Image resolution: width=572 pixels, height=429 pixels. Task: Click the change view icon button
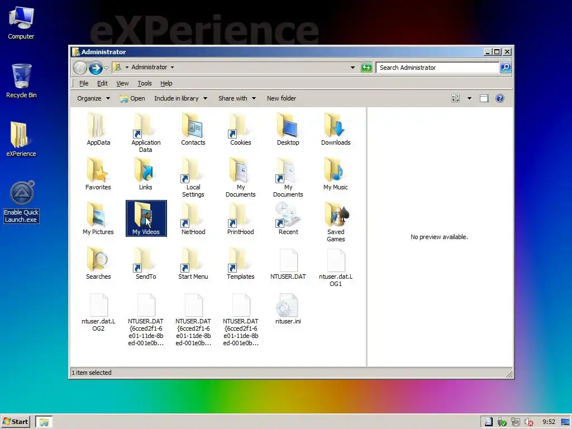[456, 98]
